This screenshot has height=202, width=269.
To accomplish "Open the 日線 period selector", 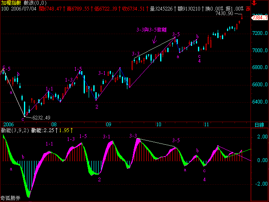I will click(x=260, y=125).
